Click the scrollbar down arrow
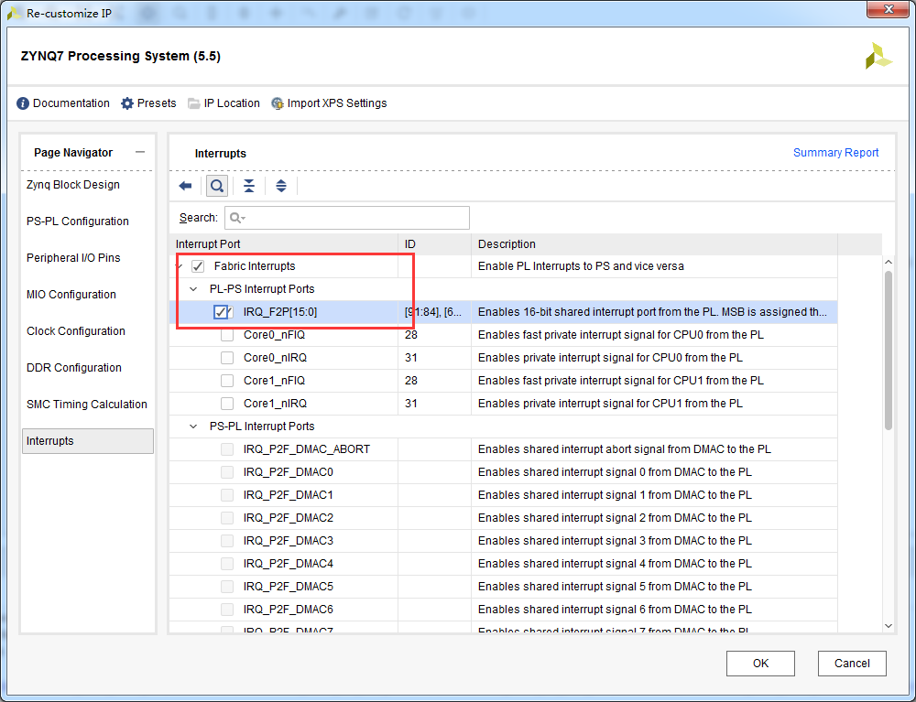This screenshot has width=916, height=702. click(888, 625)
